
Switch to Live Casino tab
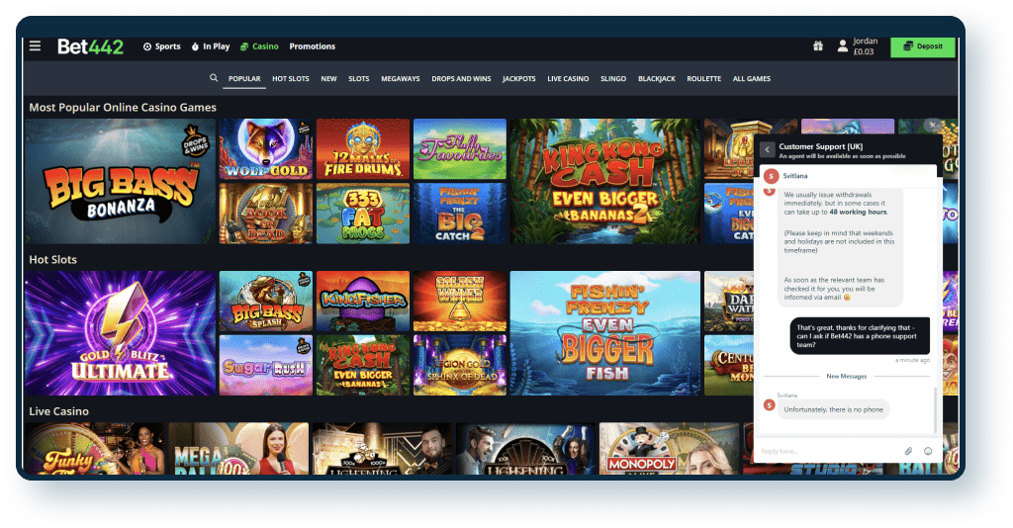pos(568,79)
